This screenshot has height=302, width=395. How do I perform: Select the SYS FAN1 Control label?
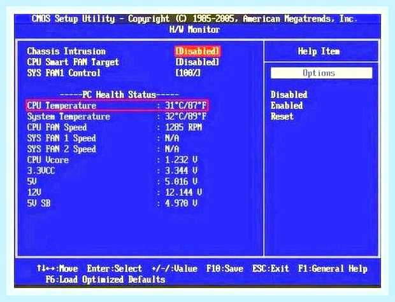(64, 73)
